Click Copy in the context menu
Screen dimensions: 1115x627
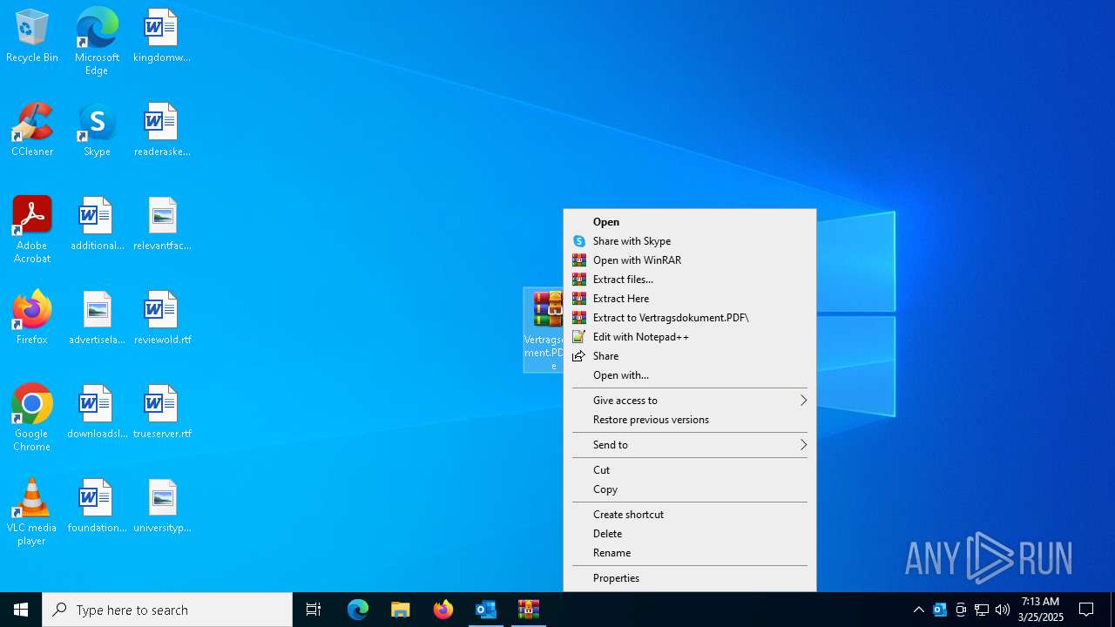690,489
